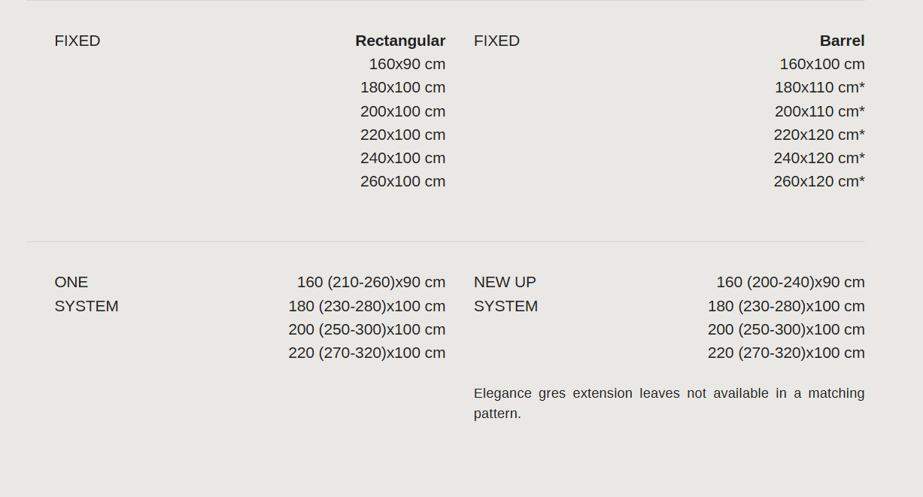The width and height of the screenshot is (923, 497).
Task: Select the 160 (200-240)x90 cm size
Action: [791, 282]
